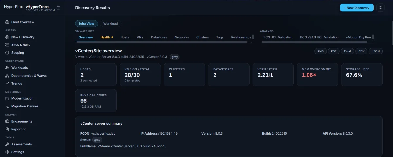Open the Overview tab
Image resolution: width=393 pixels, height=157 pixels.
pyautogui.click(x=85, y=37)
